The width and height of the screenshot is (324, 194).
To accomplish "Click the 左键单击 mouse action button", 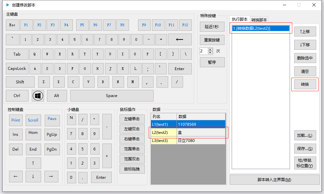I will [132, 119].
